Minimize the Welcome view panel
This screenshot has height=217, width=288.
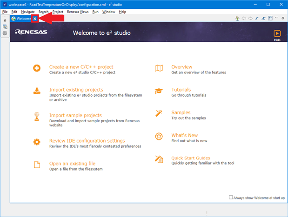pyautogui.click(x=277, y=18)
